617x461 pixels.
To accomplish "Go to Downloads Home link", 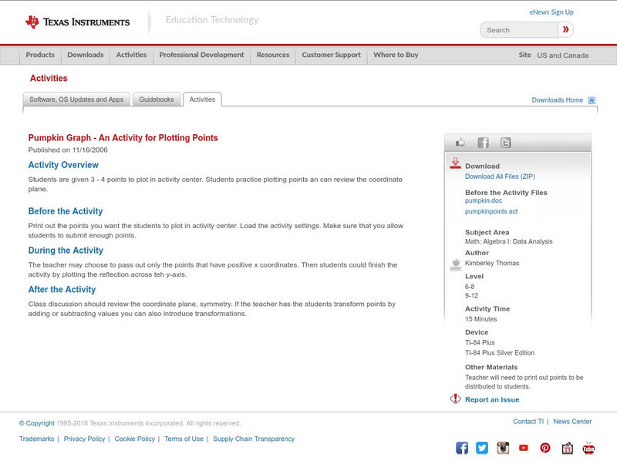I will click(x=557, y=100).
